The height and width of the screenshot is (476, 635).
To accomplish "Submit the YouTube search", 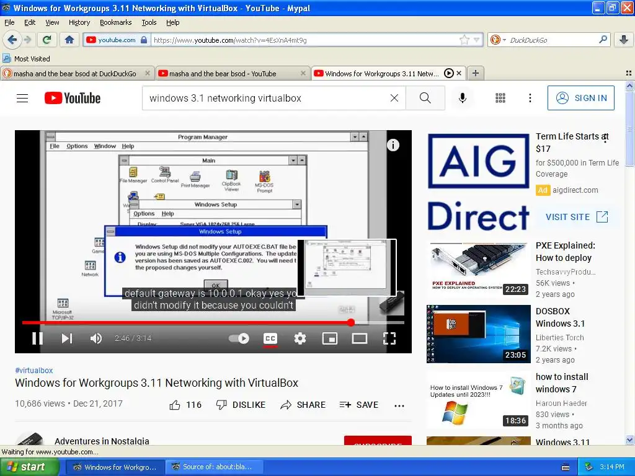I will tap(425, 98).
